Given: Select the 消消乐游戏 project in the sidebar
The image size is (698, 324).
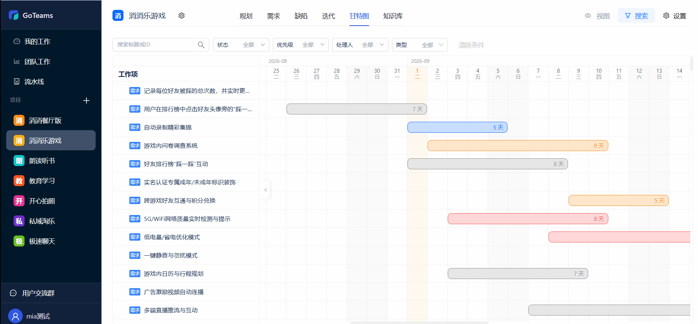Looking at the screenshot, I should pos(51,140).
